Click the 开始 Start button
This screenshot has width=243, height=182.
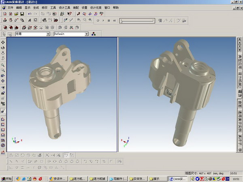pos(7,179)
